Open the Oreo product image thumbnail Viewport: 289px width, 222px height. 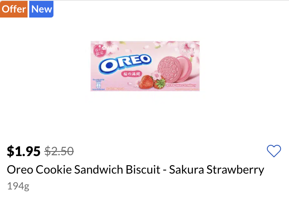coord(145,66)
